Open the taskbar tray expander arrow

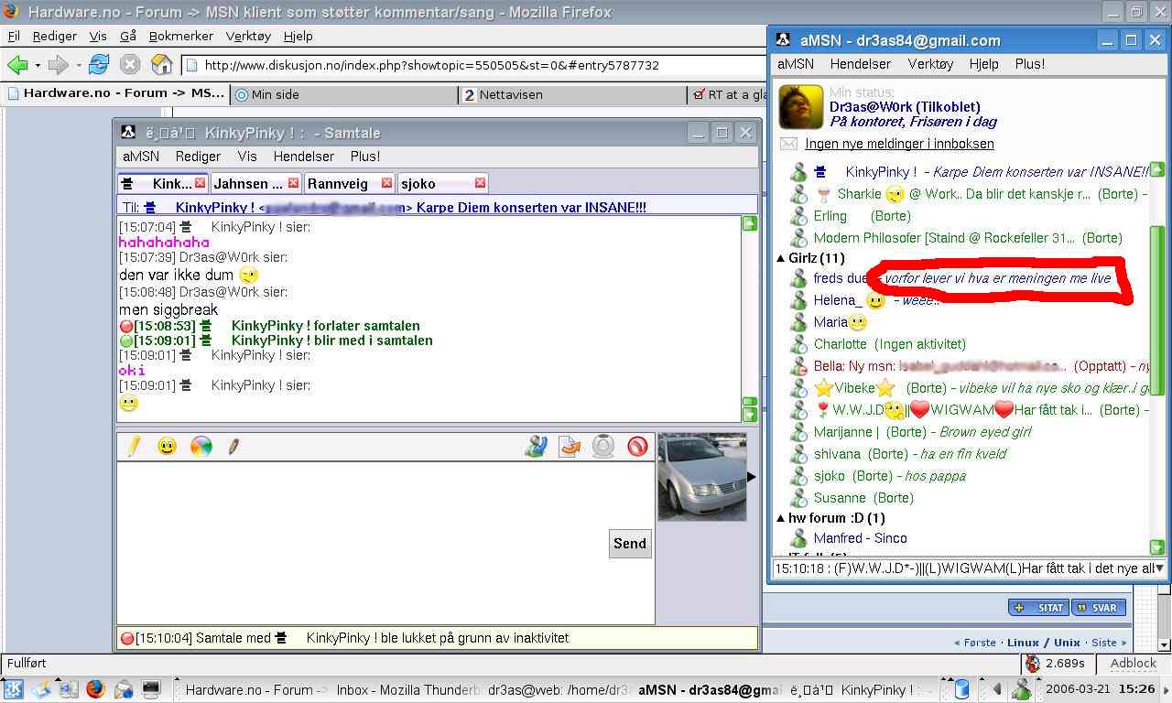tap(997, 689)
